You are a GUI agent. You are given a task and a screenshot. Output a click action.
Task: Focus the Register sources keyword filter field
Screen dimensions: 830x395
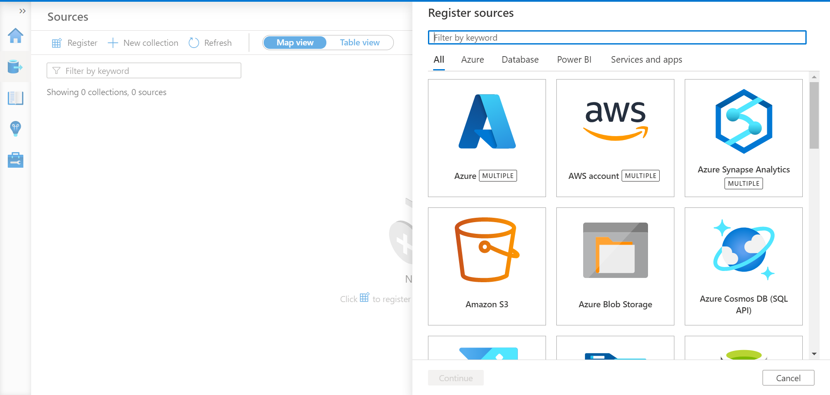click(617, 38)
